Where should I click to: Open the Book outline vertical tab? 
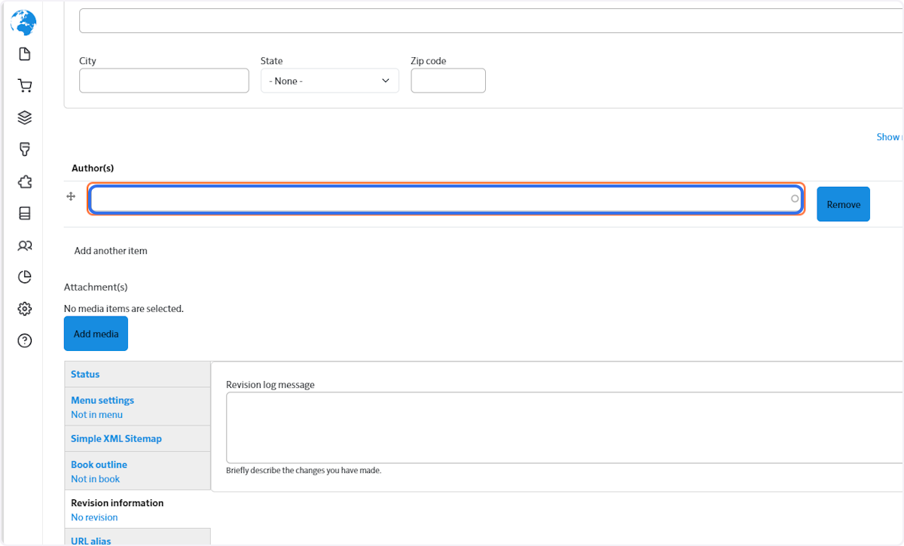137,471
